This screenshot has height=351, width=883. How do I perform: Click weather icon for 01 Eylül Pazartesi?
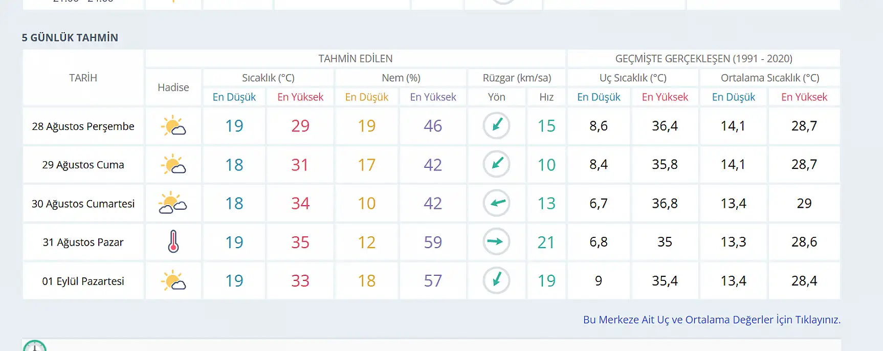173,281
